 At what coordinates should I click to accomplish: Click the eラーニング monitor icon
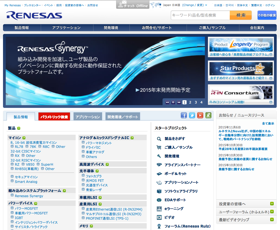(159, 209)
